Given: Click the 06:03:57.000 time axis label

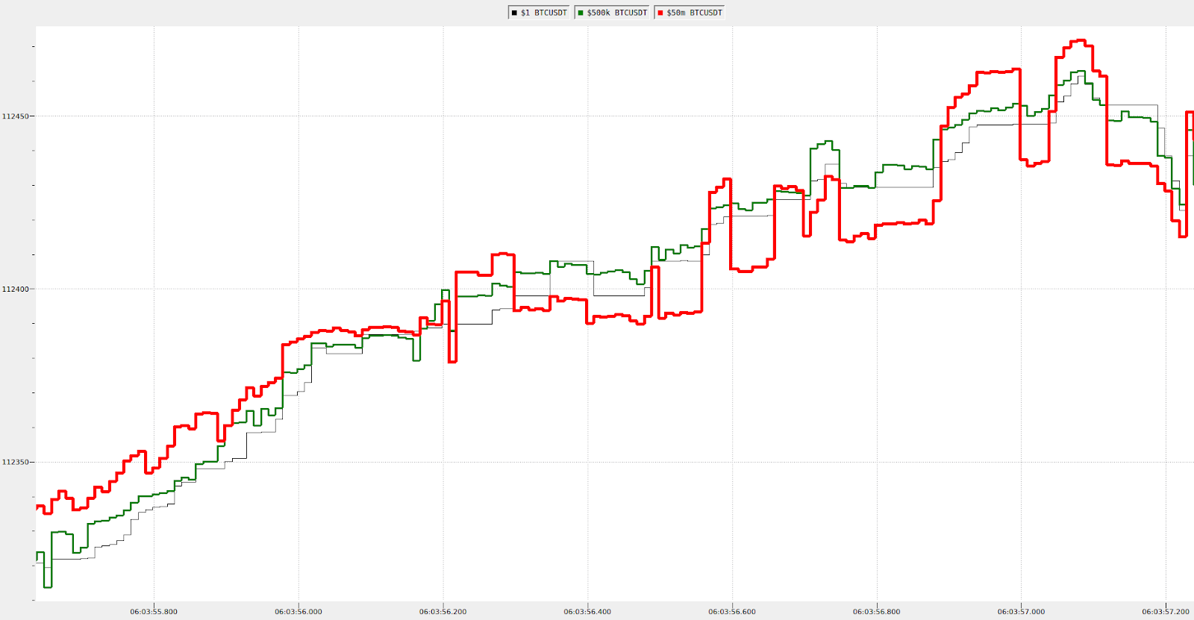Looking at the screenshot, I should 1021,612.
